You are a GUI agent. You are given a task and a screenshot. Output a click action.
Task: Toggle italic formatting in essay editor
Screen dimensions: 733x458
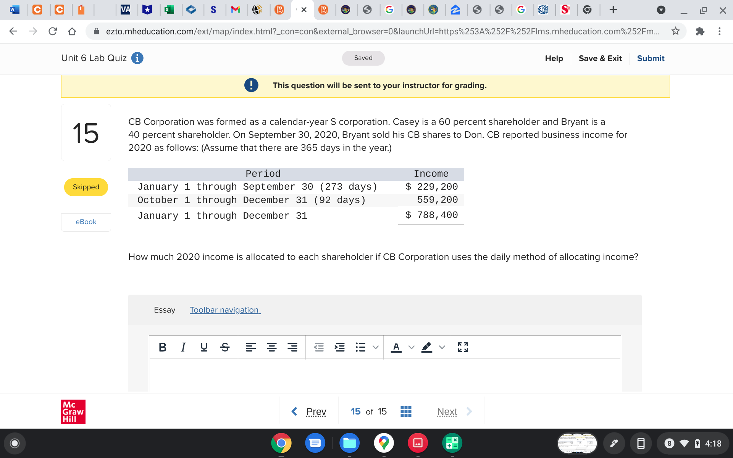(183, 347)
